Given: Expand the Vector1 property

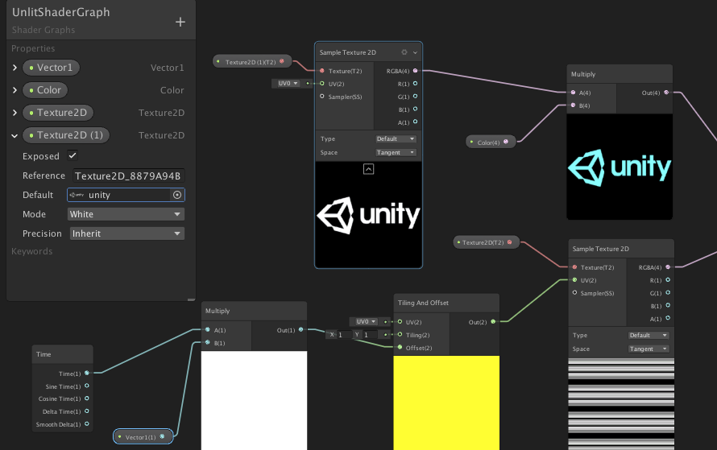Looking at the screenshot, I should (x=15, y=68).
